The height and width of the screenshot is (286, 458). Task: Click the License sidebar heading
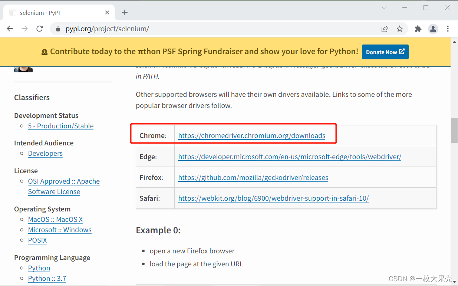point(26,171)
